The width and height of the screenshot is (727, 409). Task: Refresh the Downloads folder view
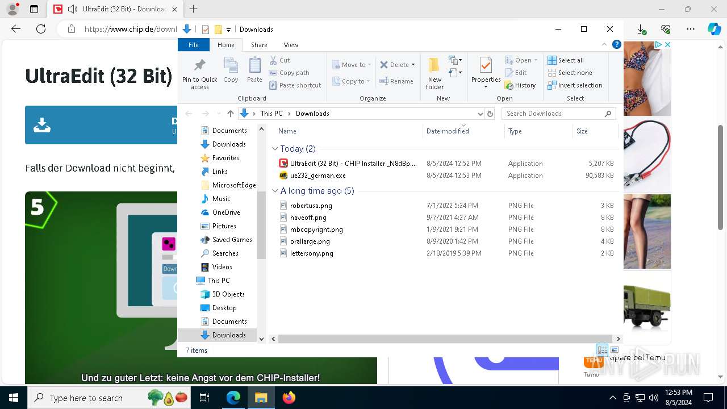[x=490, y=114]
